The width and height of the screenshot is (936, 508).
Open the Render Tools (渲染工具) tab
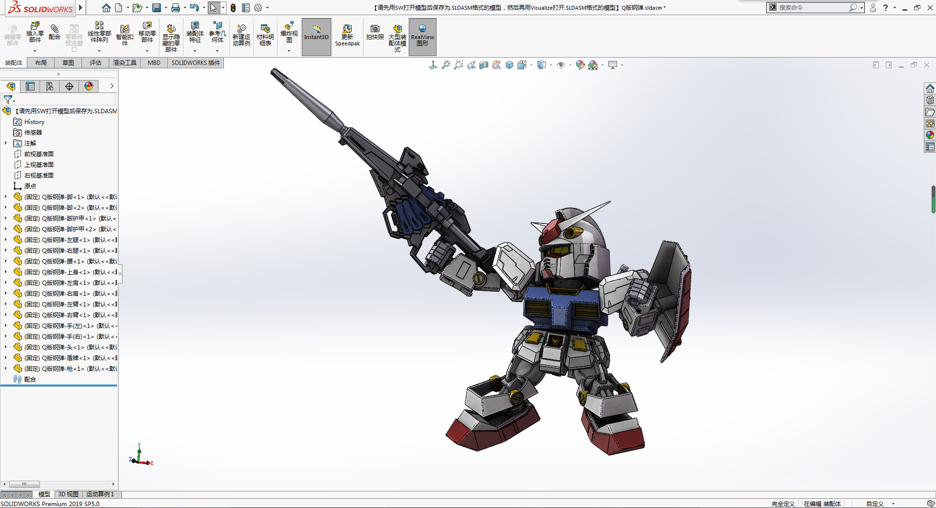125,62
